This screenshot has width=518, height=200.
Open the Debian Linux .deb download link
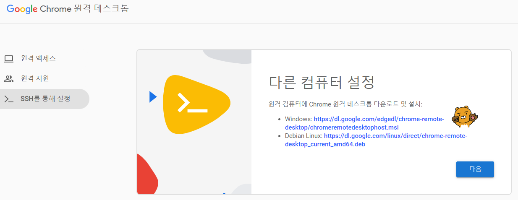pyautogui.click(x=376, y=140)
